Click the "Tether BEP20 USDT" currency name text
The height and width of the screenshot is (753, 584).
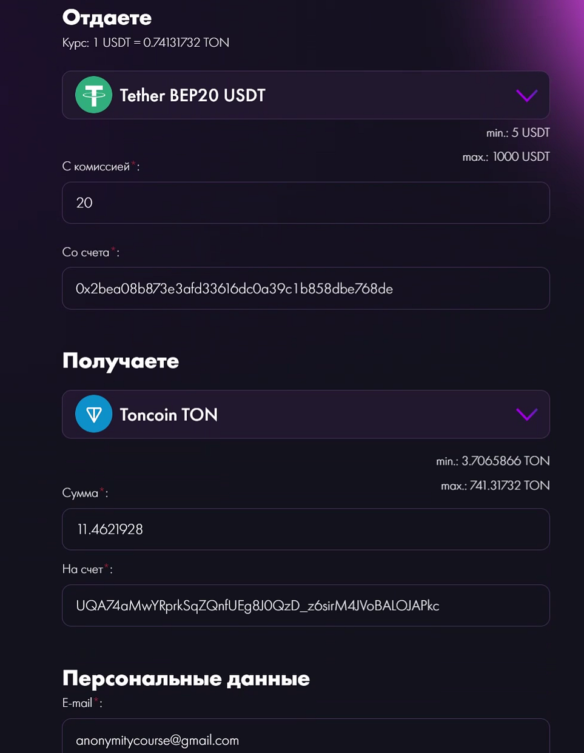click(192, 96)
